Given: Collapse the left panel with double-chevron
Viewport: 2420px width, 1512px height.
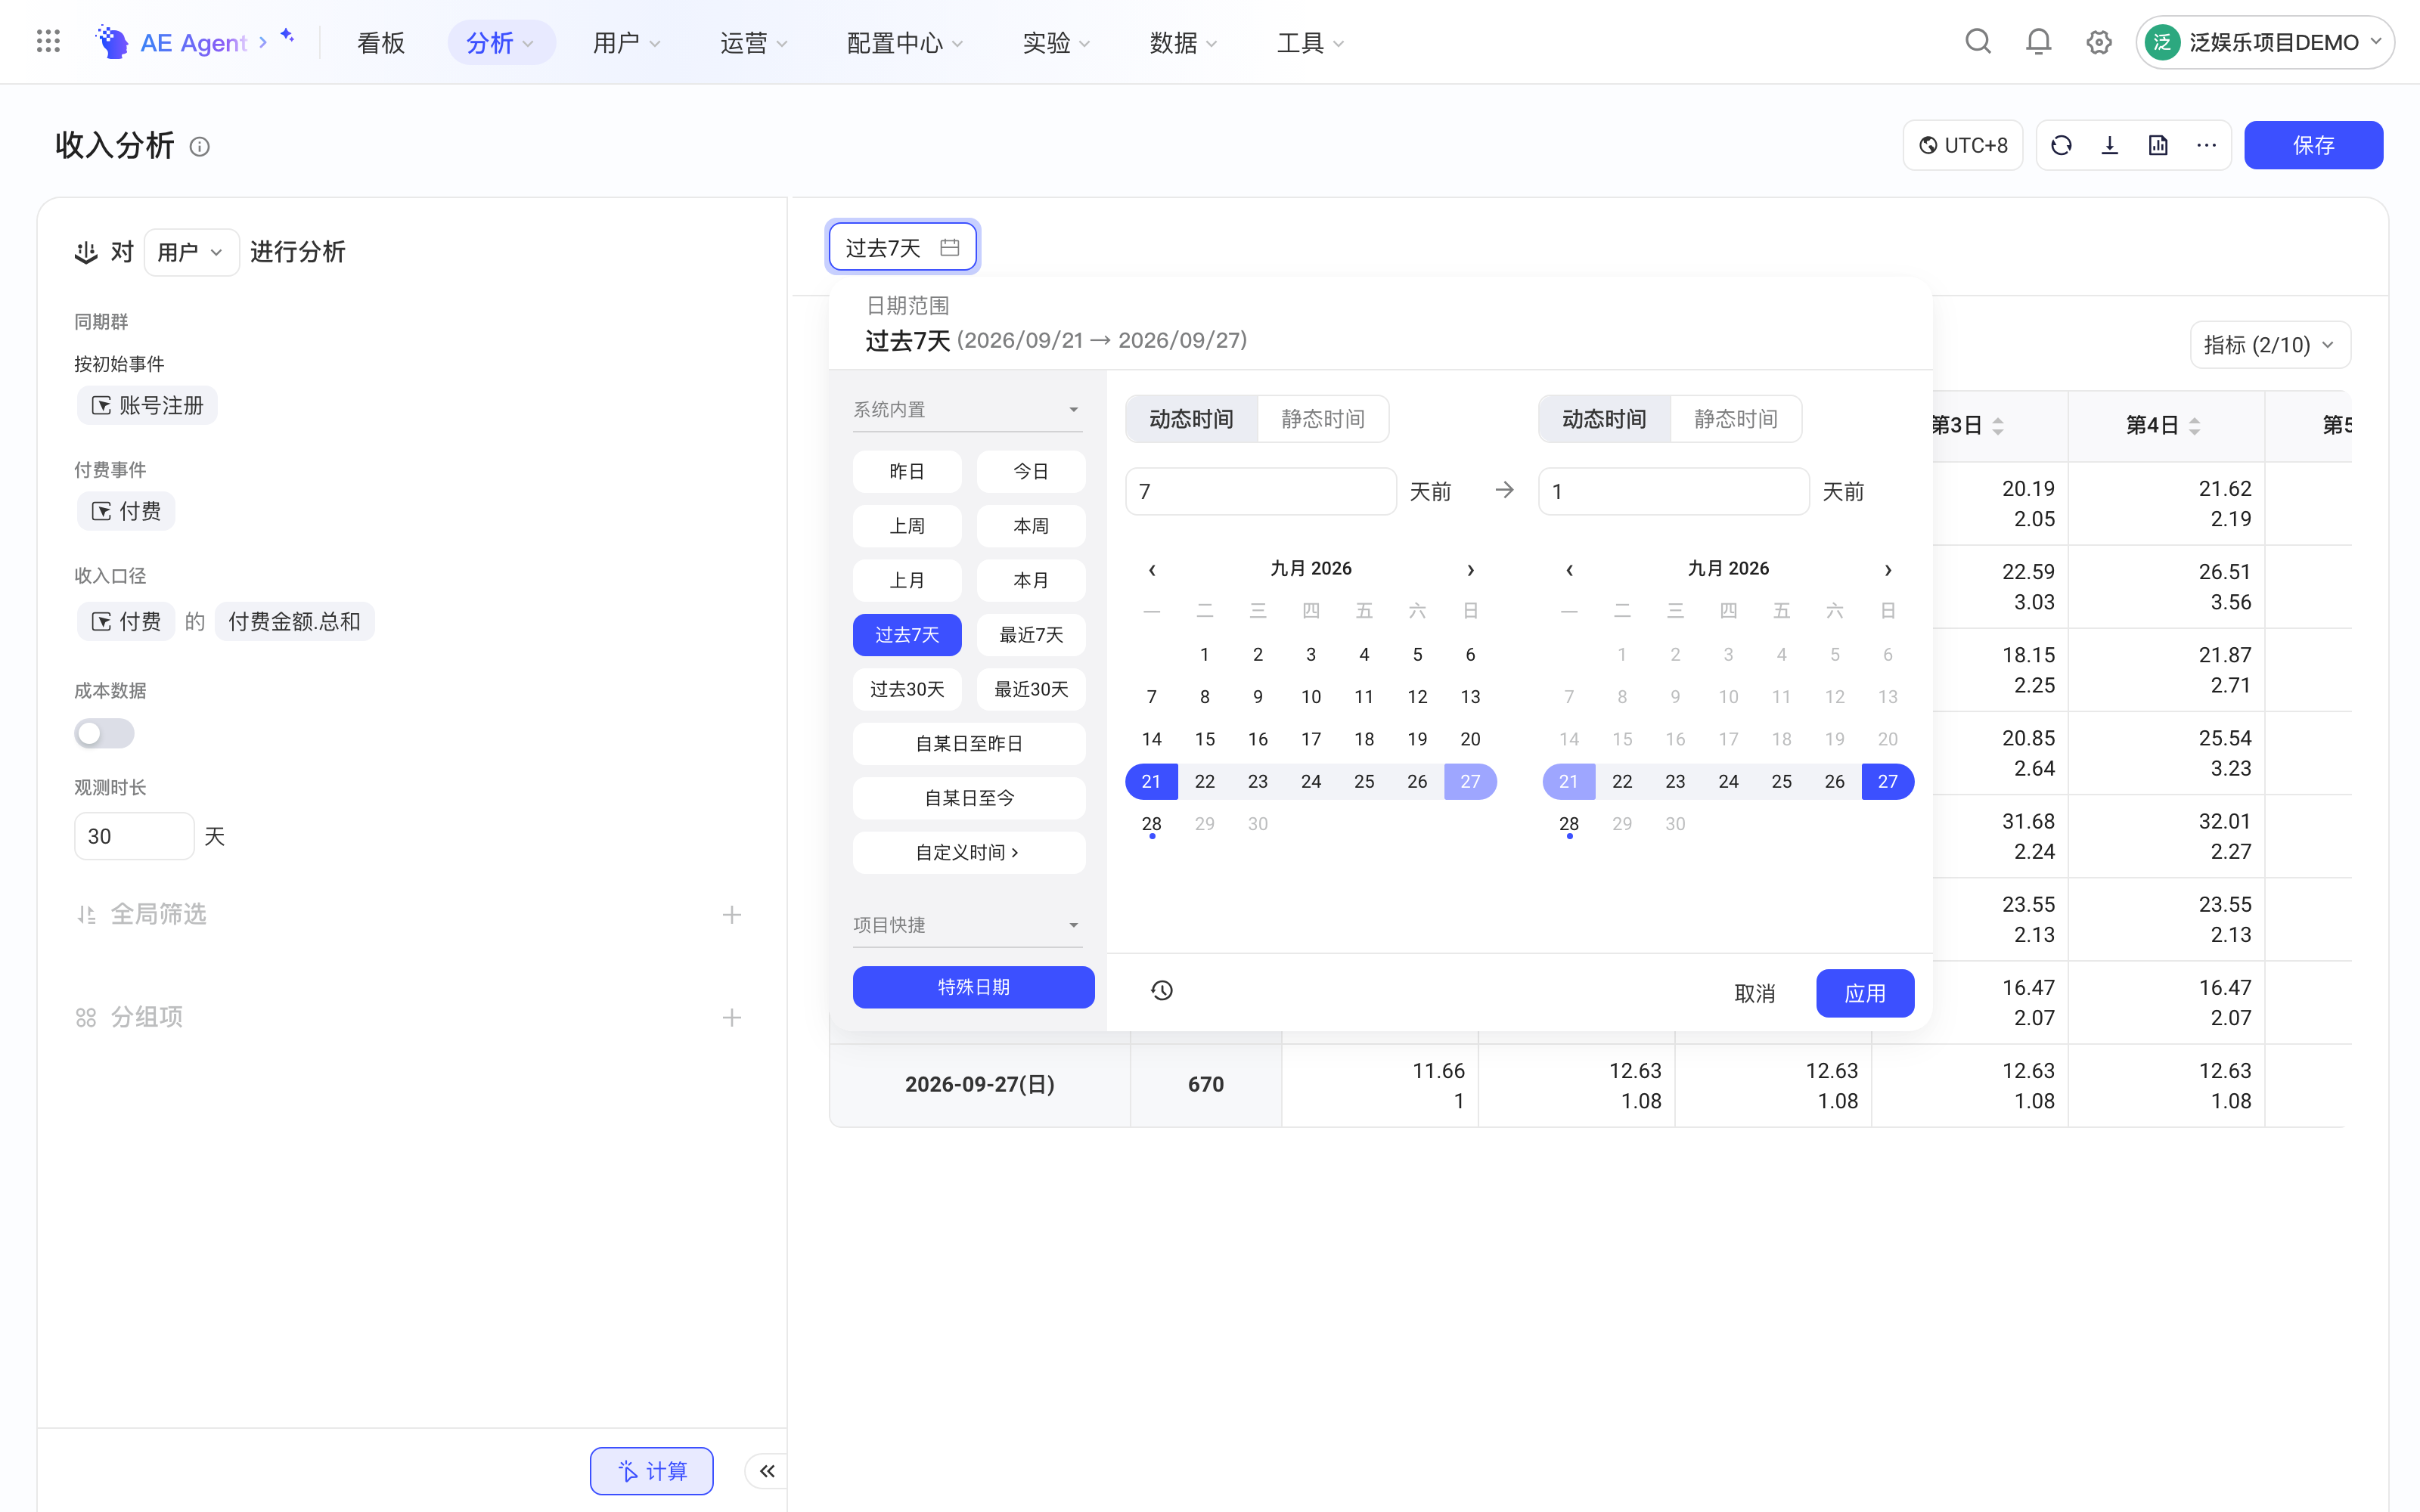Looking at the screenshot, I should click(x=767, y=1470).
